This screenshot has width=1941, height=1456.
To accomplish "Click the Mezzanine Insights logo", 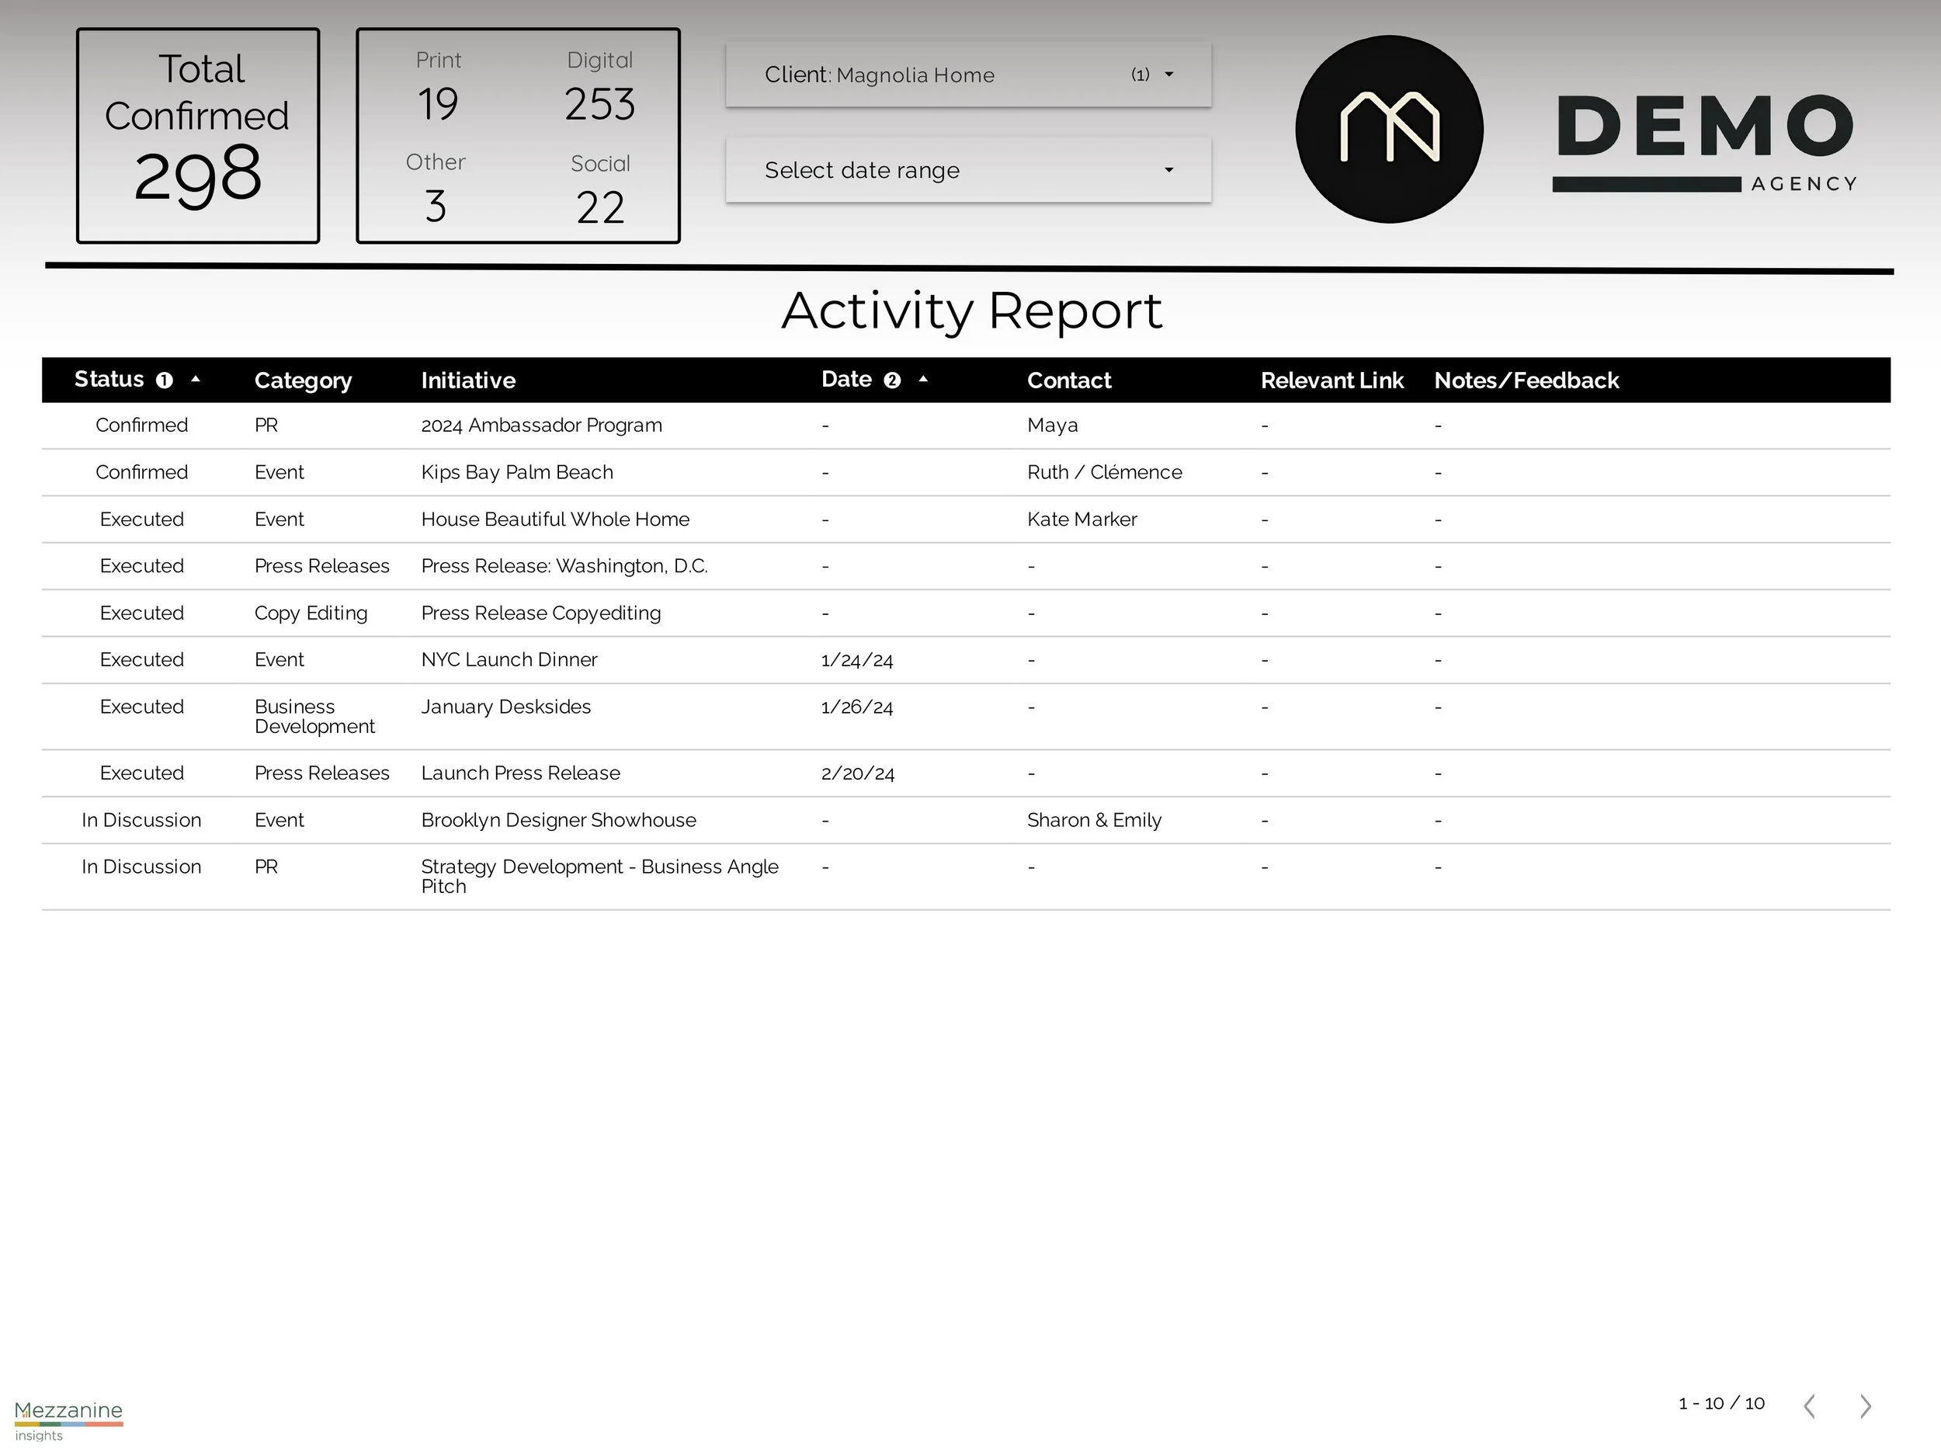I will (x=68, y=1420).
